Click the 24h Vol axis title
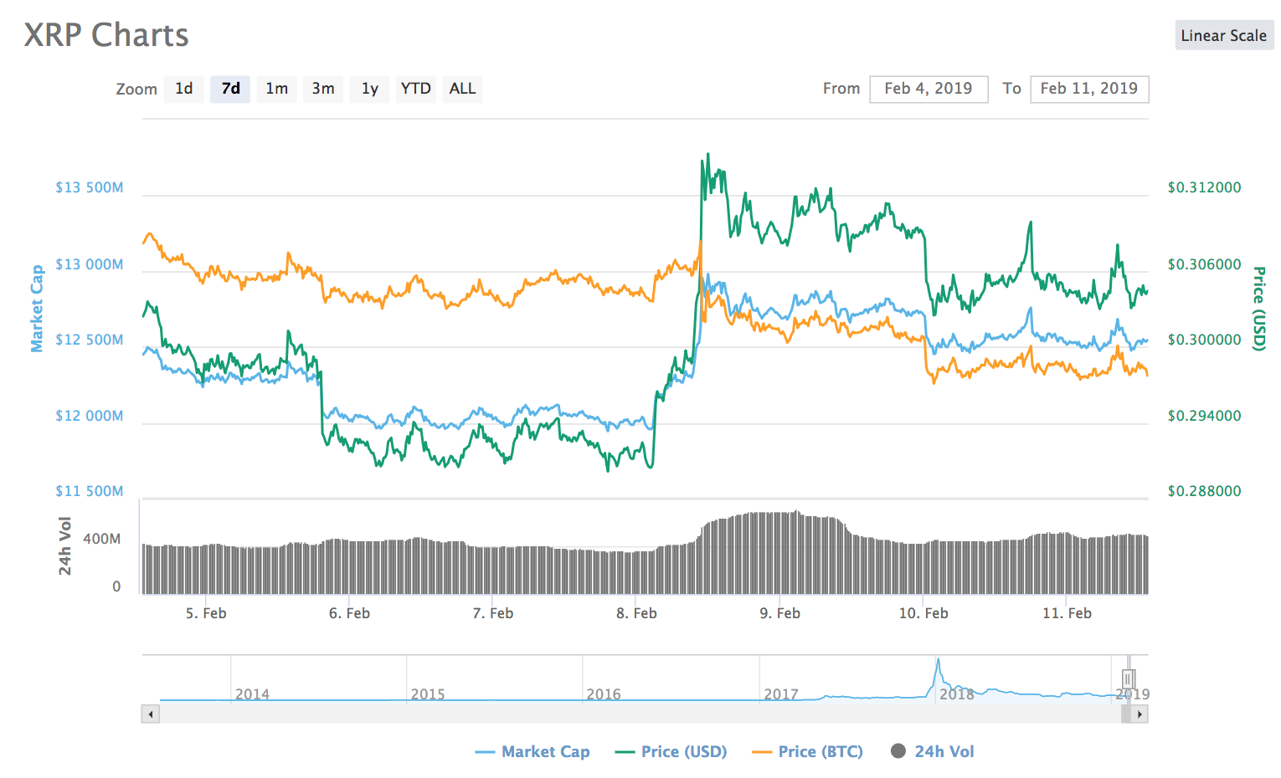The height and width of the screenshot is (778, 1281). (65, 546)
